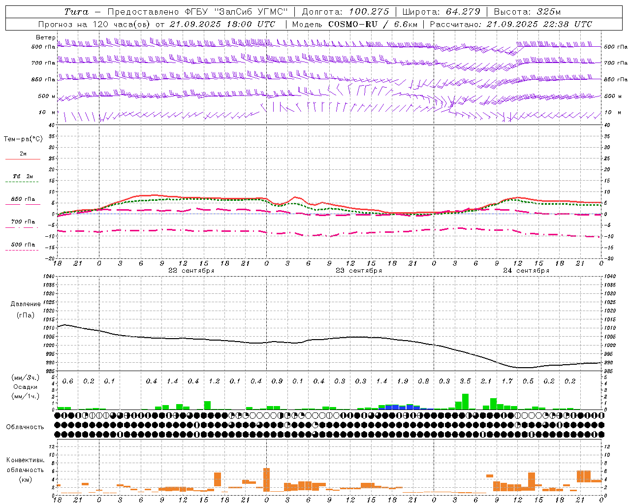Click the tallest orange convective cloud bar

click(266, 480)
